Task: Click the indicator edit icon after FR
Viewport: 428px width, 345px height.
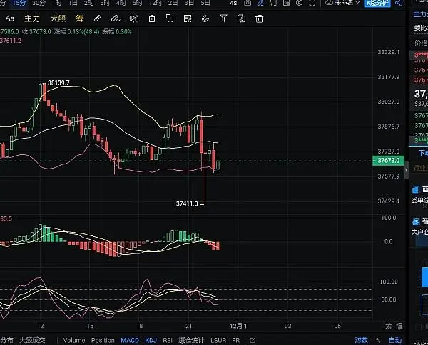Action: click(253, 340)
